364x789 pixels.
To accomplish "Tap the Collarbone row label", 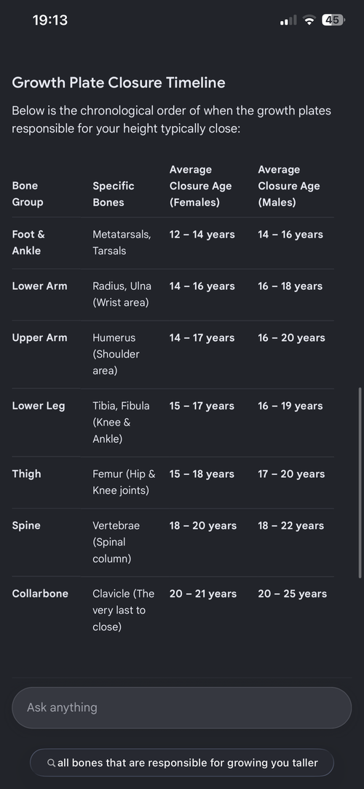I will pyautogui.click(x=40, y=594).
